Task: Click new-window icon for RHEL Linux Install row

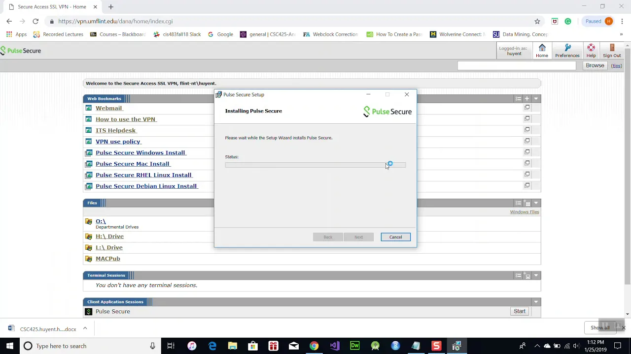Action: 527,174
